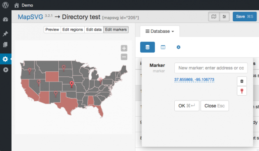Zoom out the map with minus button
Viewport: 259px width, 151px height.
tap(124, 57)
